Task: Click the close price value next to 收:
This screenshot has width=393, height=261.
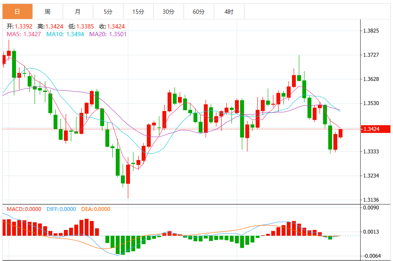Action: coord(116,26)
